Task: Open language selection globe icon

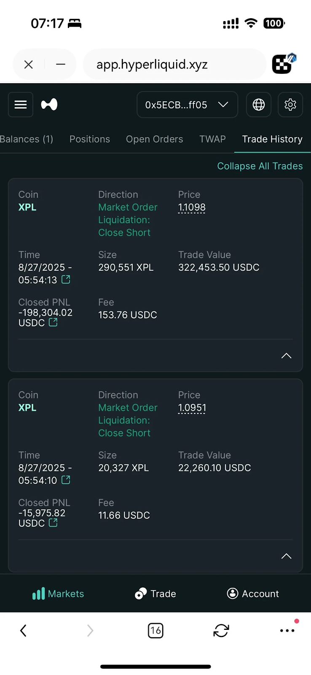Action: tap(259, 105)
